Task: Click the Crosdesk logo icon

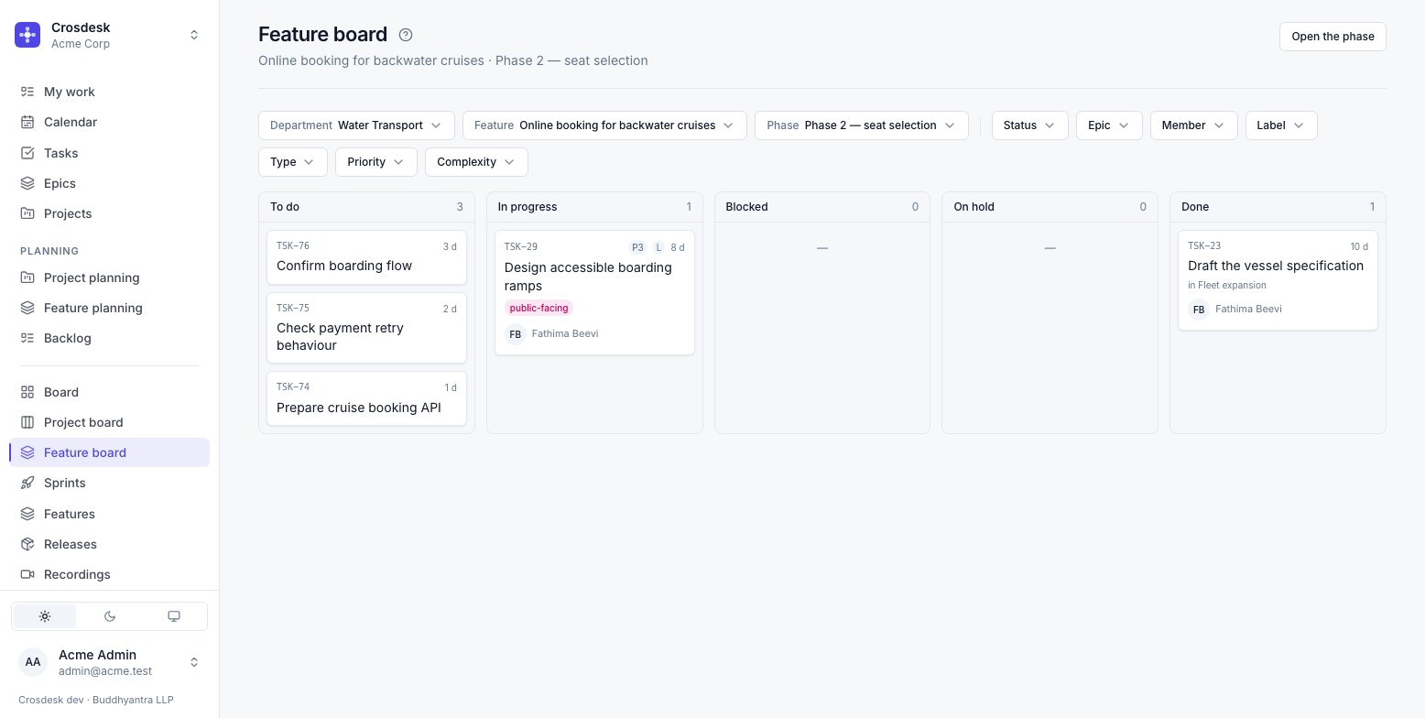Action: click(x=27, y=35)
